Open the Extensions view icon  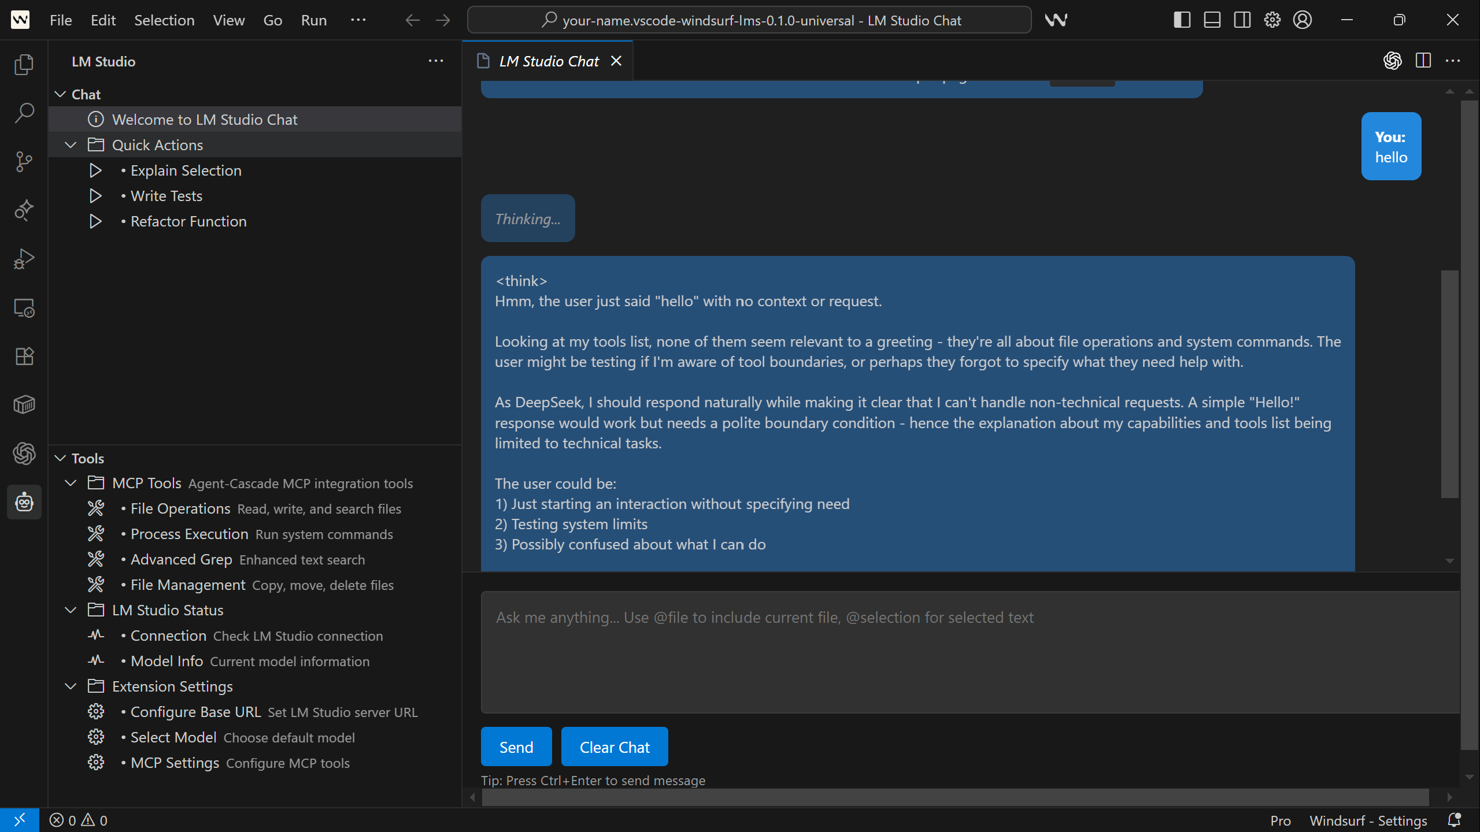coord(24,356)
